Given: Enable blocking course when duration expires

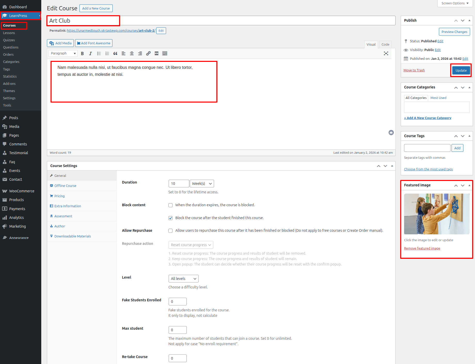Looking at the screenshot, I should [170, 205].
